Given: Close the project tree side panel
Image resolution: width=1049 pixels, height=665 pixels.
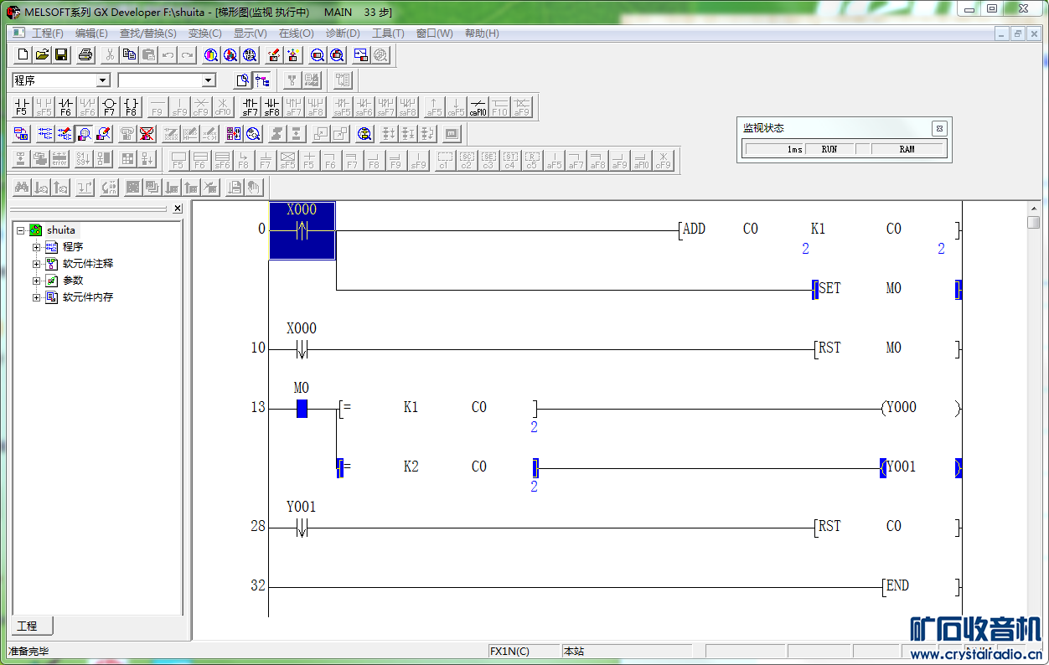Looking at the screenshot, I should [178, 209].
